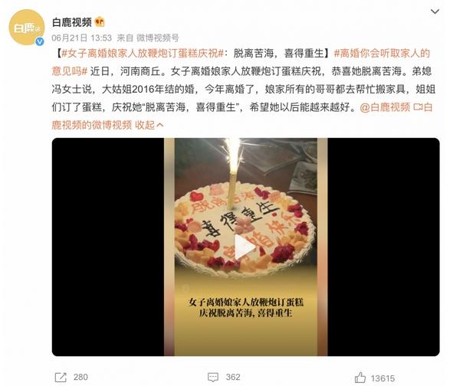Click the 13615 likes count
The image size is (463, 386).
pyautogui.click(x=383, y=378)
